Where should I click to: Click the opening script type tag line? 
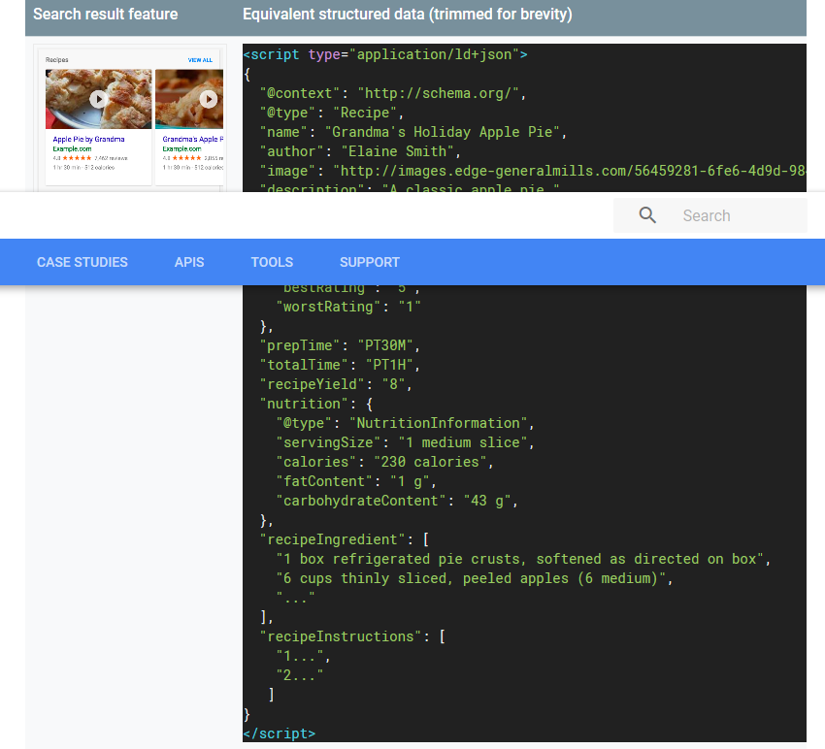click(x=385, y=54)
